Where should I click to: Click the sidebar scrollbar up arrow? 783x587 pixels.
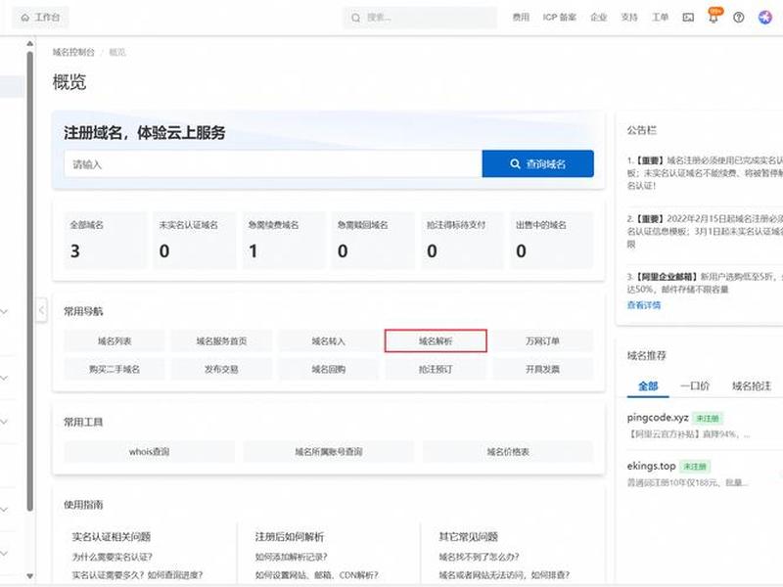(30, 43)
